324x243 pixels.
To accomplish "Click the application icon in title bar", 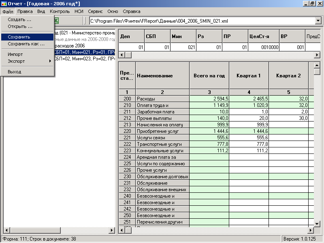I will coord(4,4).
